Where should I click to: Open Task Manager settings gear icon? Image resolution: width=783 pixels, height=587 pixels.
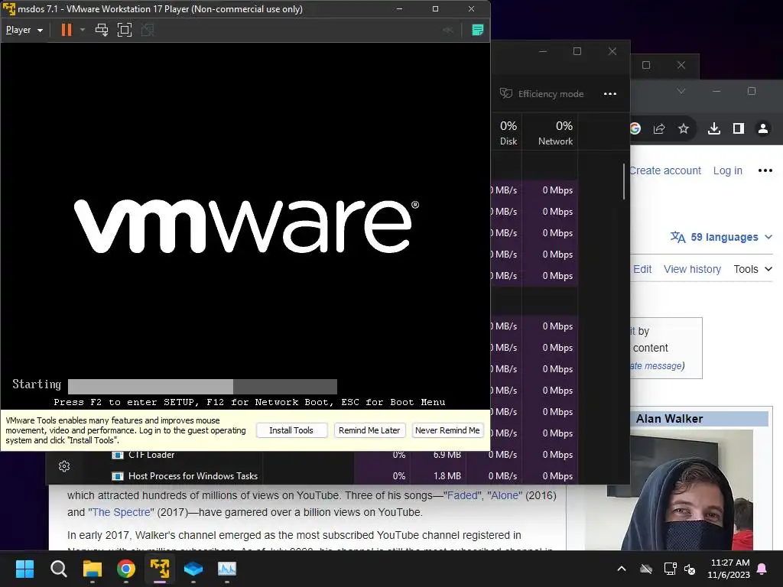64,466
